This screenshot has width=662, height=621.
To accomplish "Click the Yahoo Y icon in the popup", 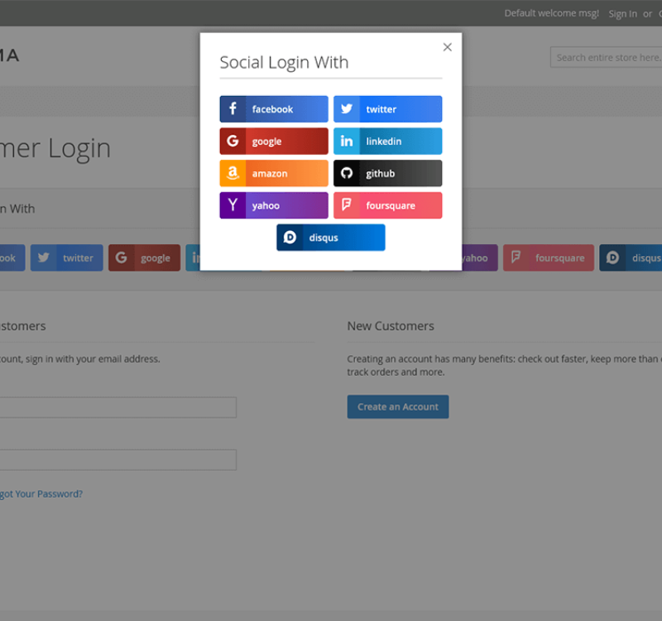I will pos(233,205).
